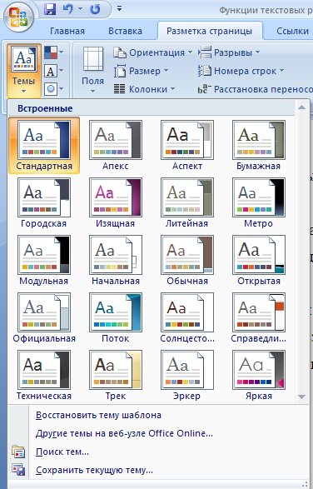Viewport: 313px width, 489px height.
Task: Select the Техническая theme
Action: coord(44,375)
